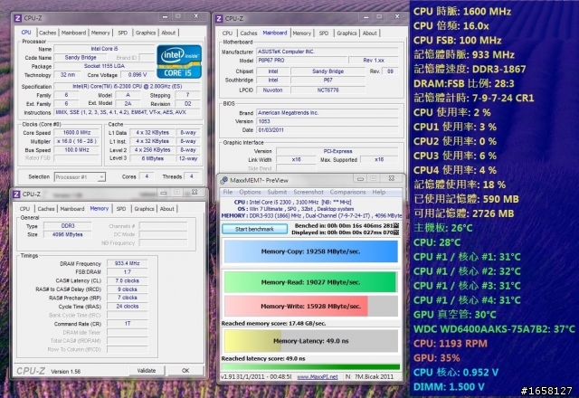Open the Screenshot menu in MaxxMEM

(308, 192)
